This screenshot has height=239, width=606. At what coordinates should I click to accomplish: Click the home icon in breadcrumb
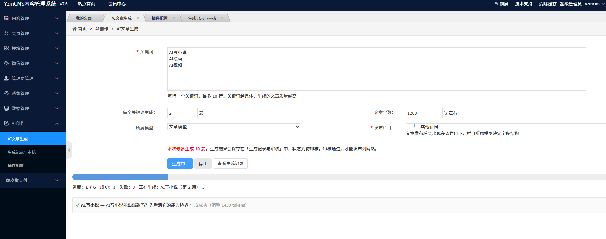point(74,29)
